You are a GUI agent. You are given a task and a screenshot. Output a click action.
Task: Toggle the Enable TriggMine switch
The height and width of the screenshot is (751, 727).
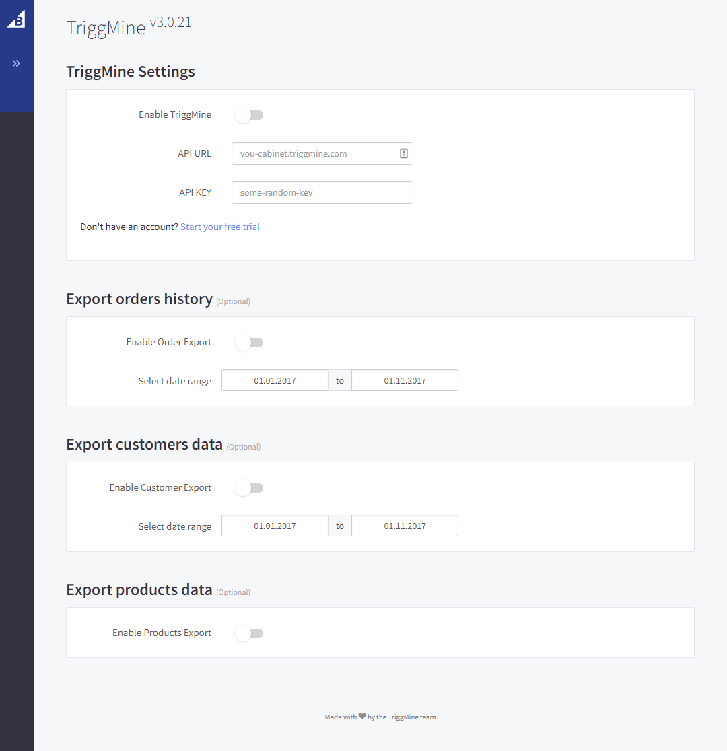(249, 115)
